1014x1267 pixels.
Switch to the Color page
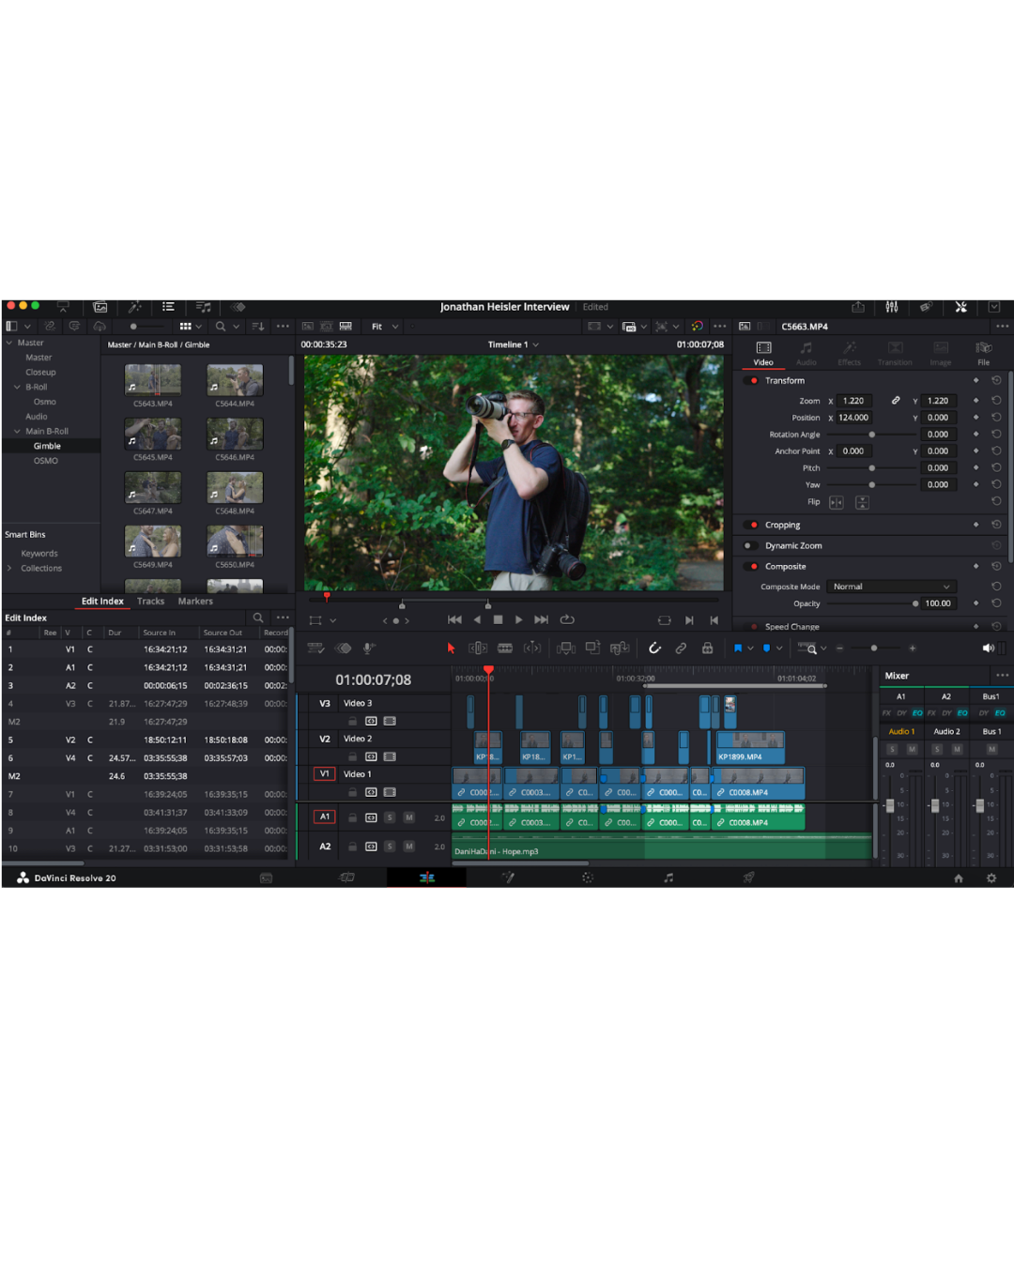588,878
